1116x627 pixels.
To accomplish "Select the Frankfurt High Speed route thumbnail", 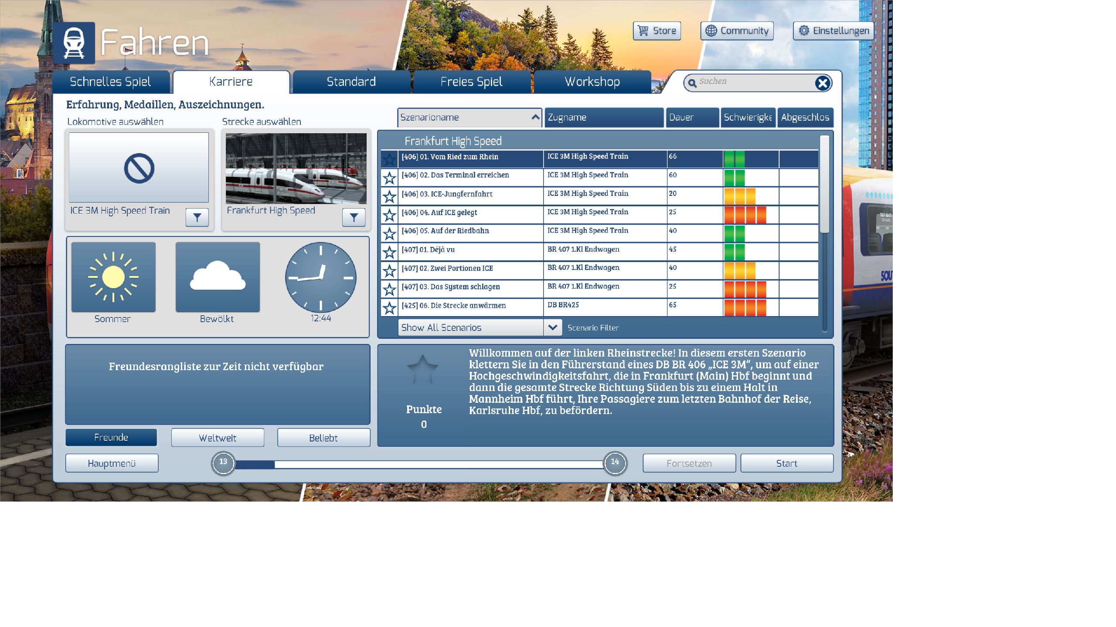I will tap(296, 168).
